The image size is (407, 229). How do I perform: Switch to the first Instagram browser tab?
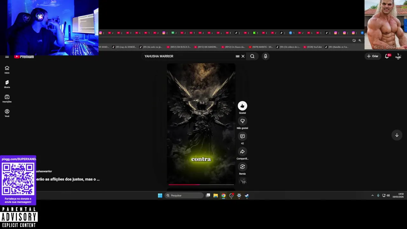click(100, 33)
